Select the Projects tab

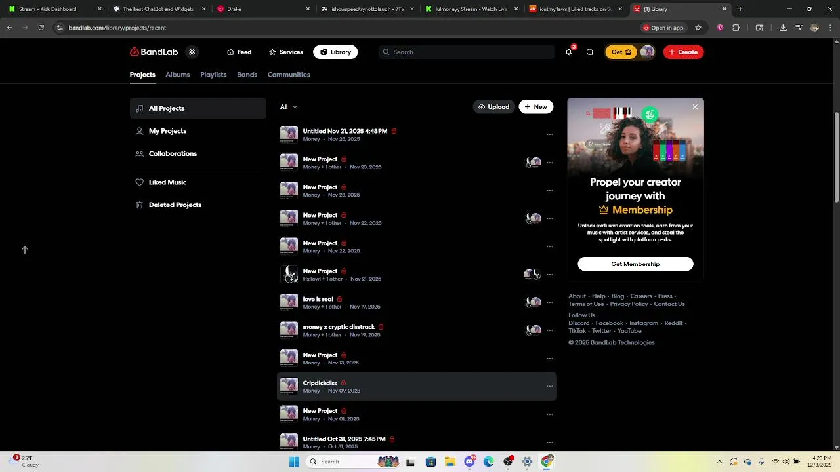142,75
